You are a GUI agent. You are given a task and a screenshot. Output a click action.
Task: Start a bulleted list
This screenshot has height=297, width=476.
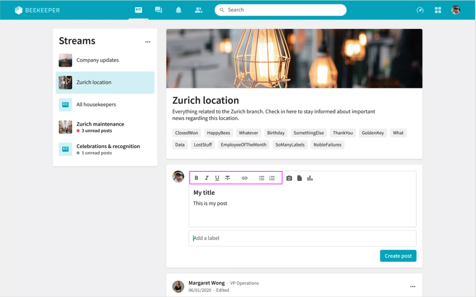(262, 178)
